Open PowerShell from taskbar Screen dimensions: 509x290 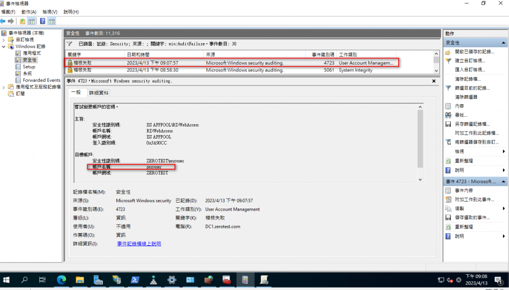coord(135,280)
